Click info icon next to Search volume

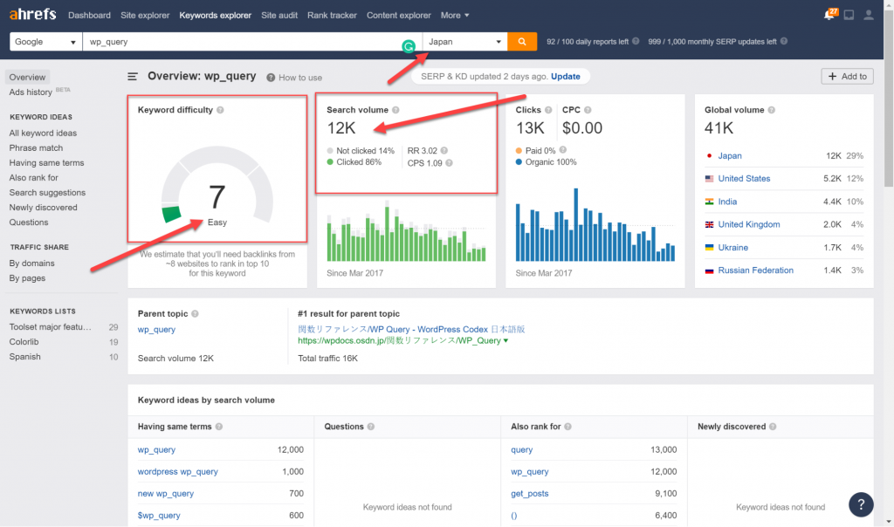[395, 110]
